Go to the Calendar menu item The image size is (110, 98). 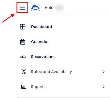click(40, 42)
